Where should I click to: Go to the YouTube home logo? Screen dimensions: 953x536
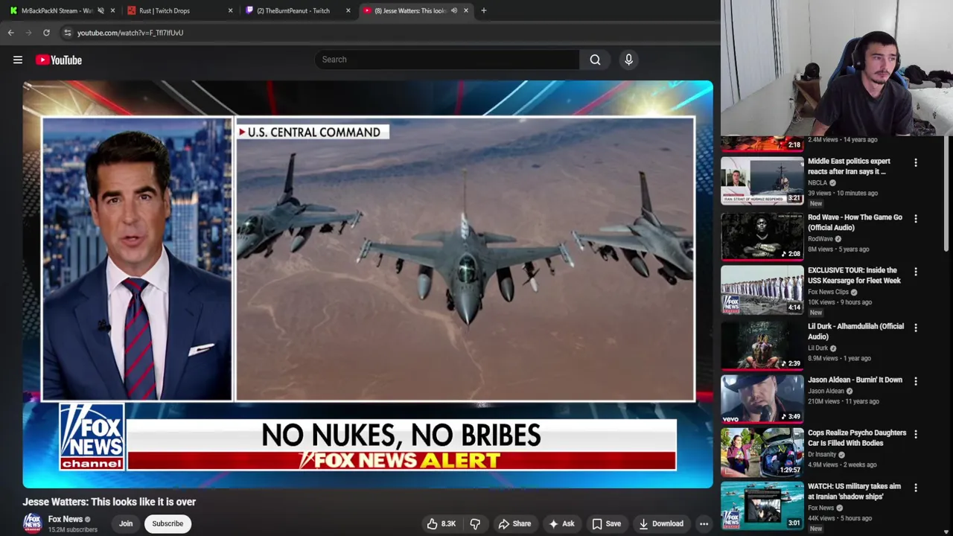coord(58,60)
